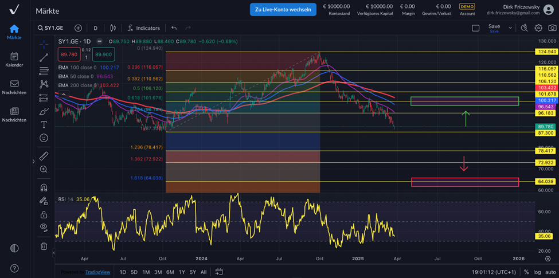559x278 pixels.
Task: Open the candlestick chart style selector
Action: pyautogui.click(x=113, y=28)
